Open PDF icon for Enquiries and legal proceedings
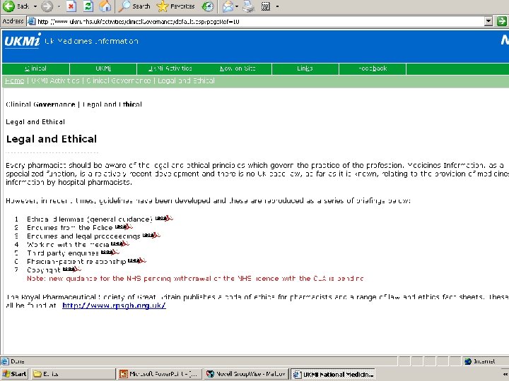This screenshot has width=509, height=381. click(151, 235)
